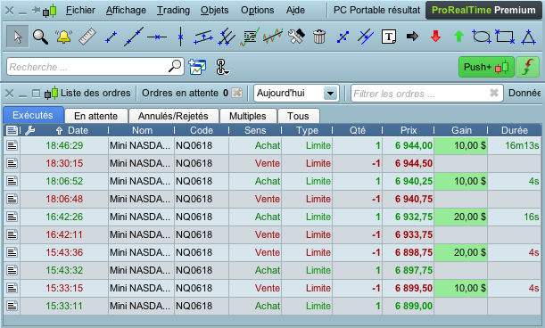The width and height of the screenshot is (545, 328).
Task: Insert a green up arrow object
Action: 458,37
